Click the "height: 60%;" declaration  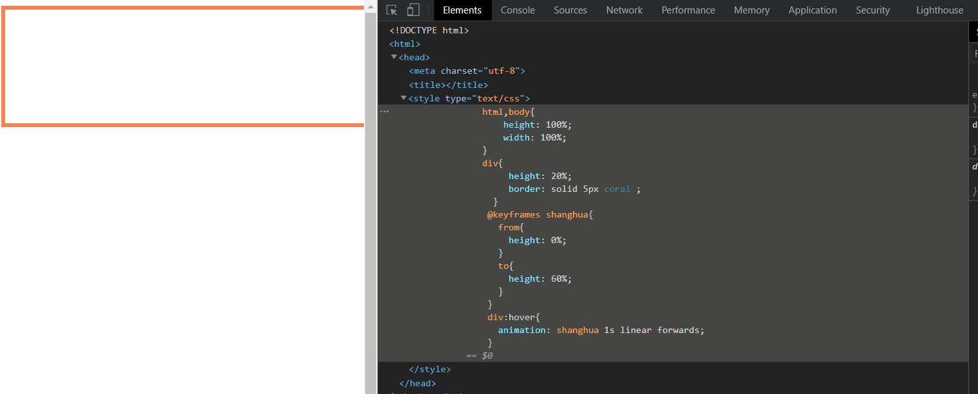point(539,278)
